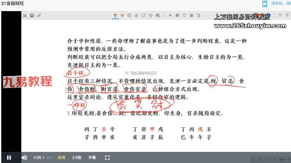The height and width of the screenshot is (163, 291).
Task: Select the eraser tool
Action: click(136, 15)
